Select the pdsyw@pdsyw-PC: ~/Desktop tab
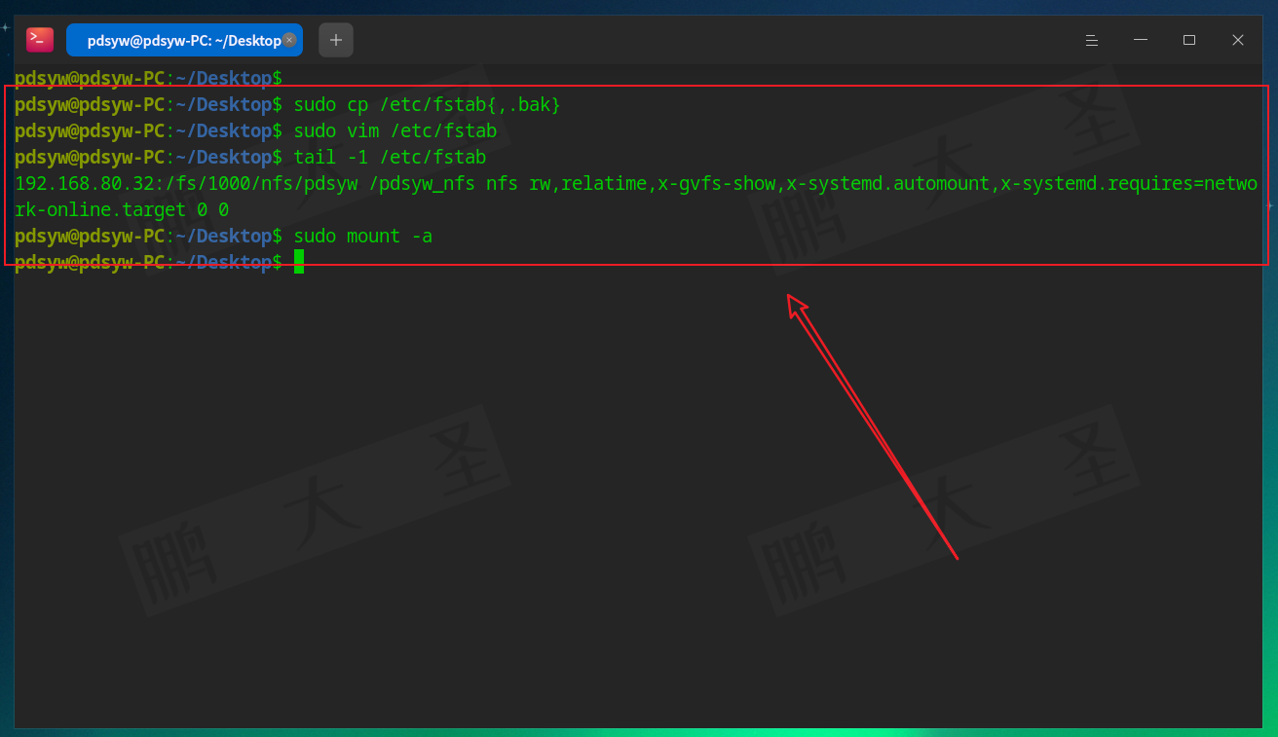Image resolution: width=1278 pixels, height=737 pixels. pos(184,40)
